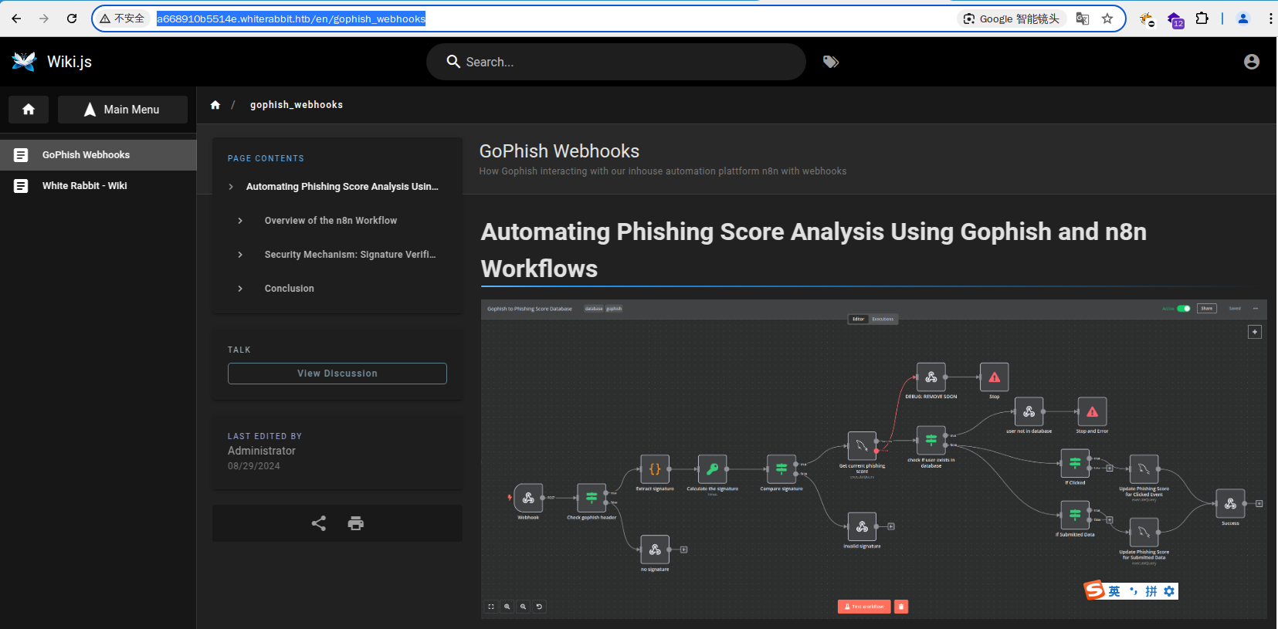
Task: Open the Main Menu navigation
Action: (123, 110)
